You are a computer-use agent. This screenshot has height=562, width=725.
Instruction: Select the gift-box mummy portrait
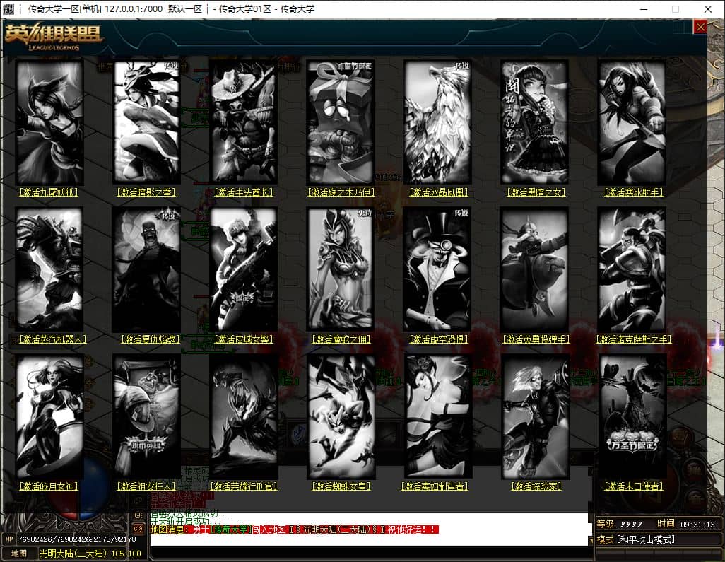click(x=341, y=122)
